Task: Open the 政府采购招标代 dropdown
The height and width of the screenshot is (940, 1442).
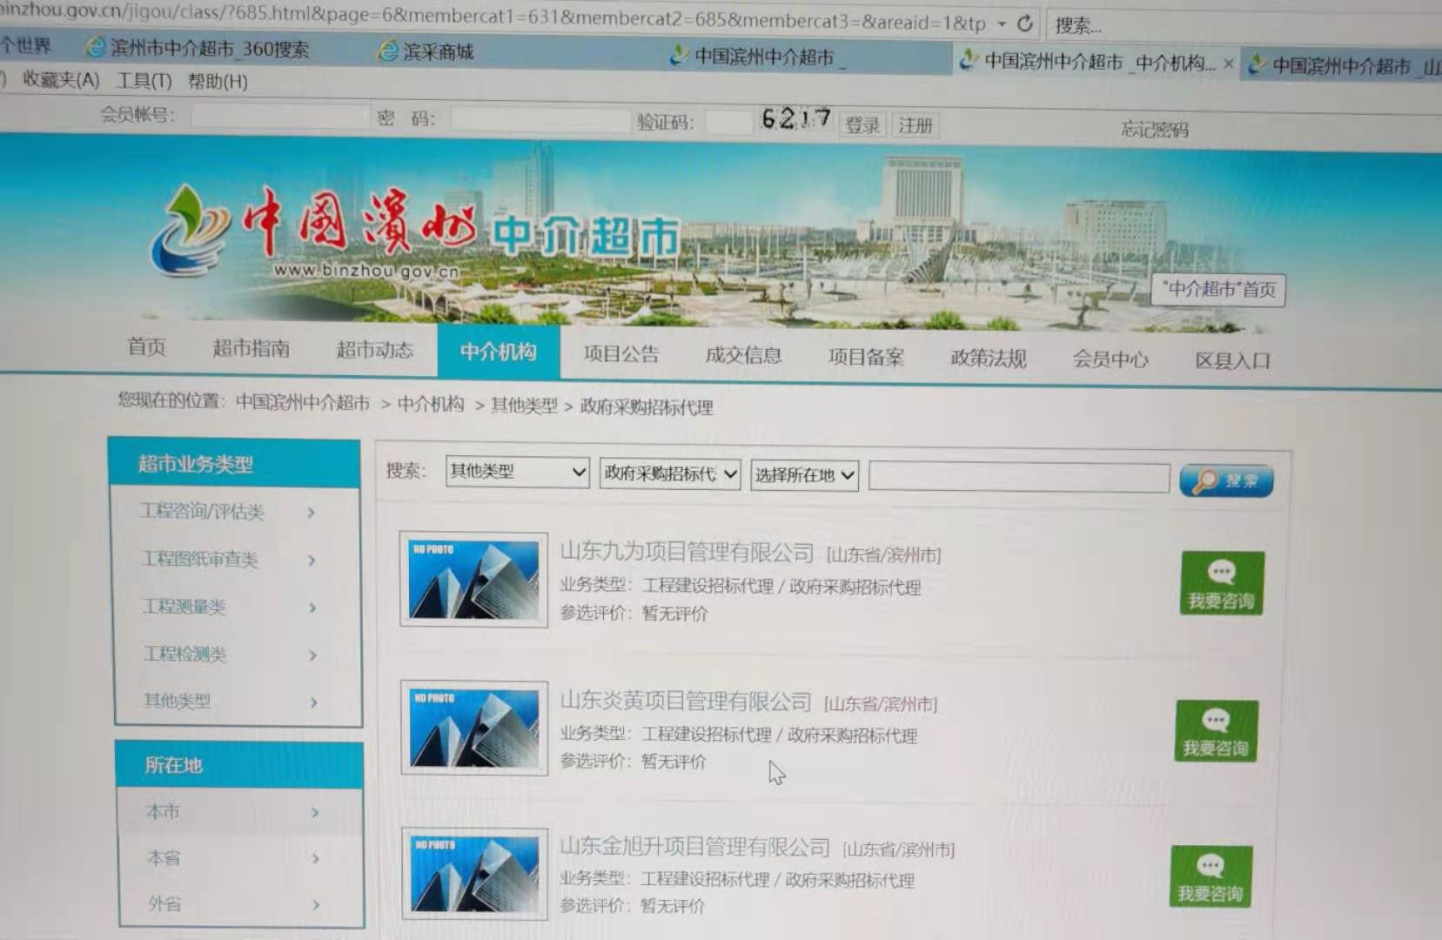Action: (670, 473)
